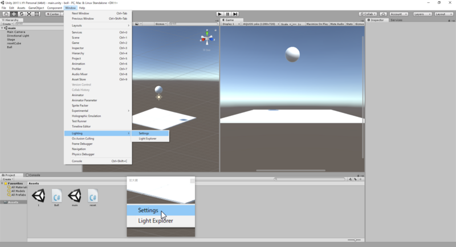Open the Project Create dropdown

(7, 179)
